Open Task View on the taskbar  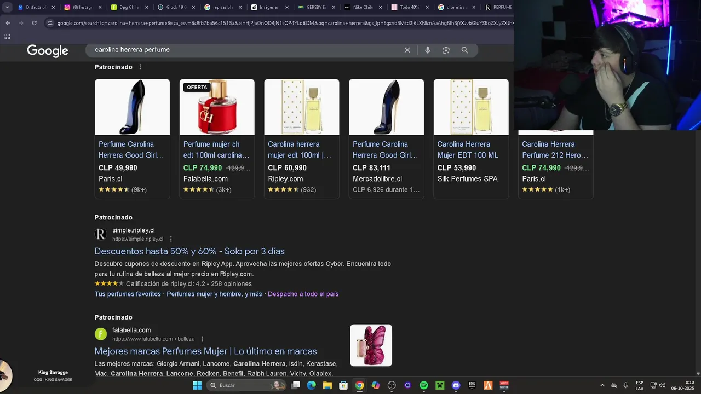pos(296,385)
